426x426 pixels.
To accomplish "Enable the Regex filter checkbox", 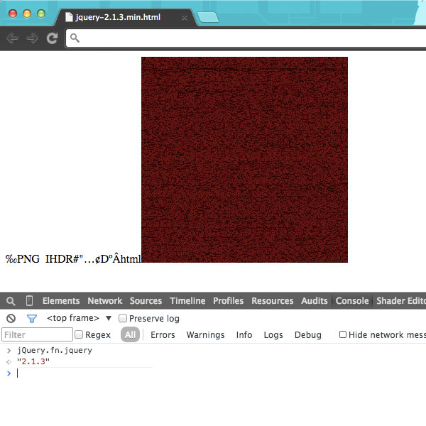I will point(80,335).
